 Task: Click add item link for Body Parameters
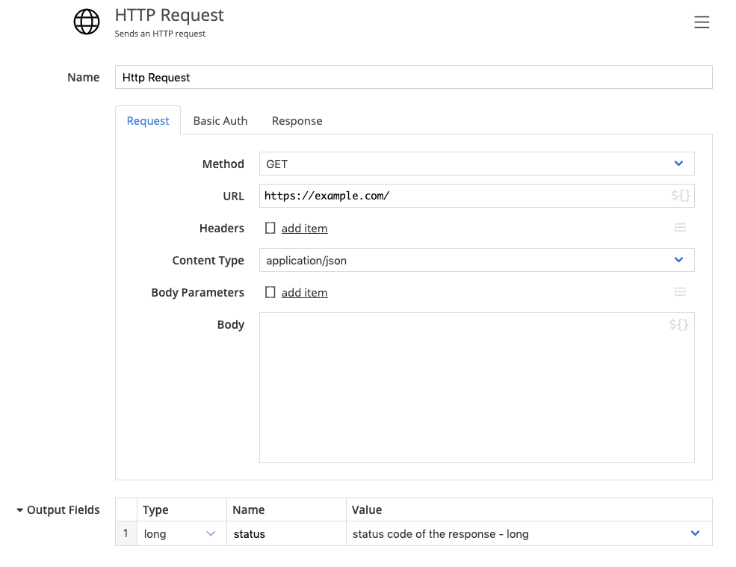point(305,292)
